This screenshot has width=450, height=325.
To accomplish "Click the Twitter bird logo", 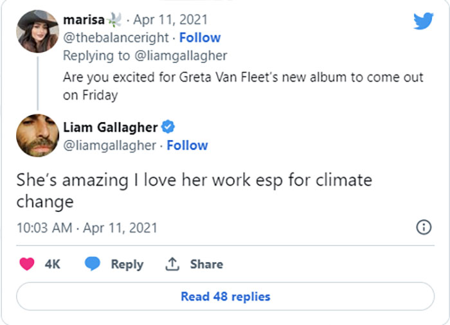I will [423, 21].
